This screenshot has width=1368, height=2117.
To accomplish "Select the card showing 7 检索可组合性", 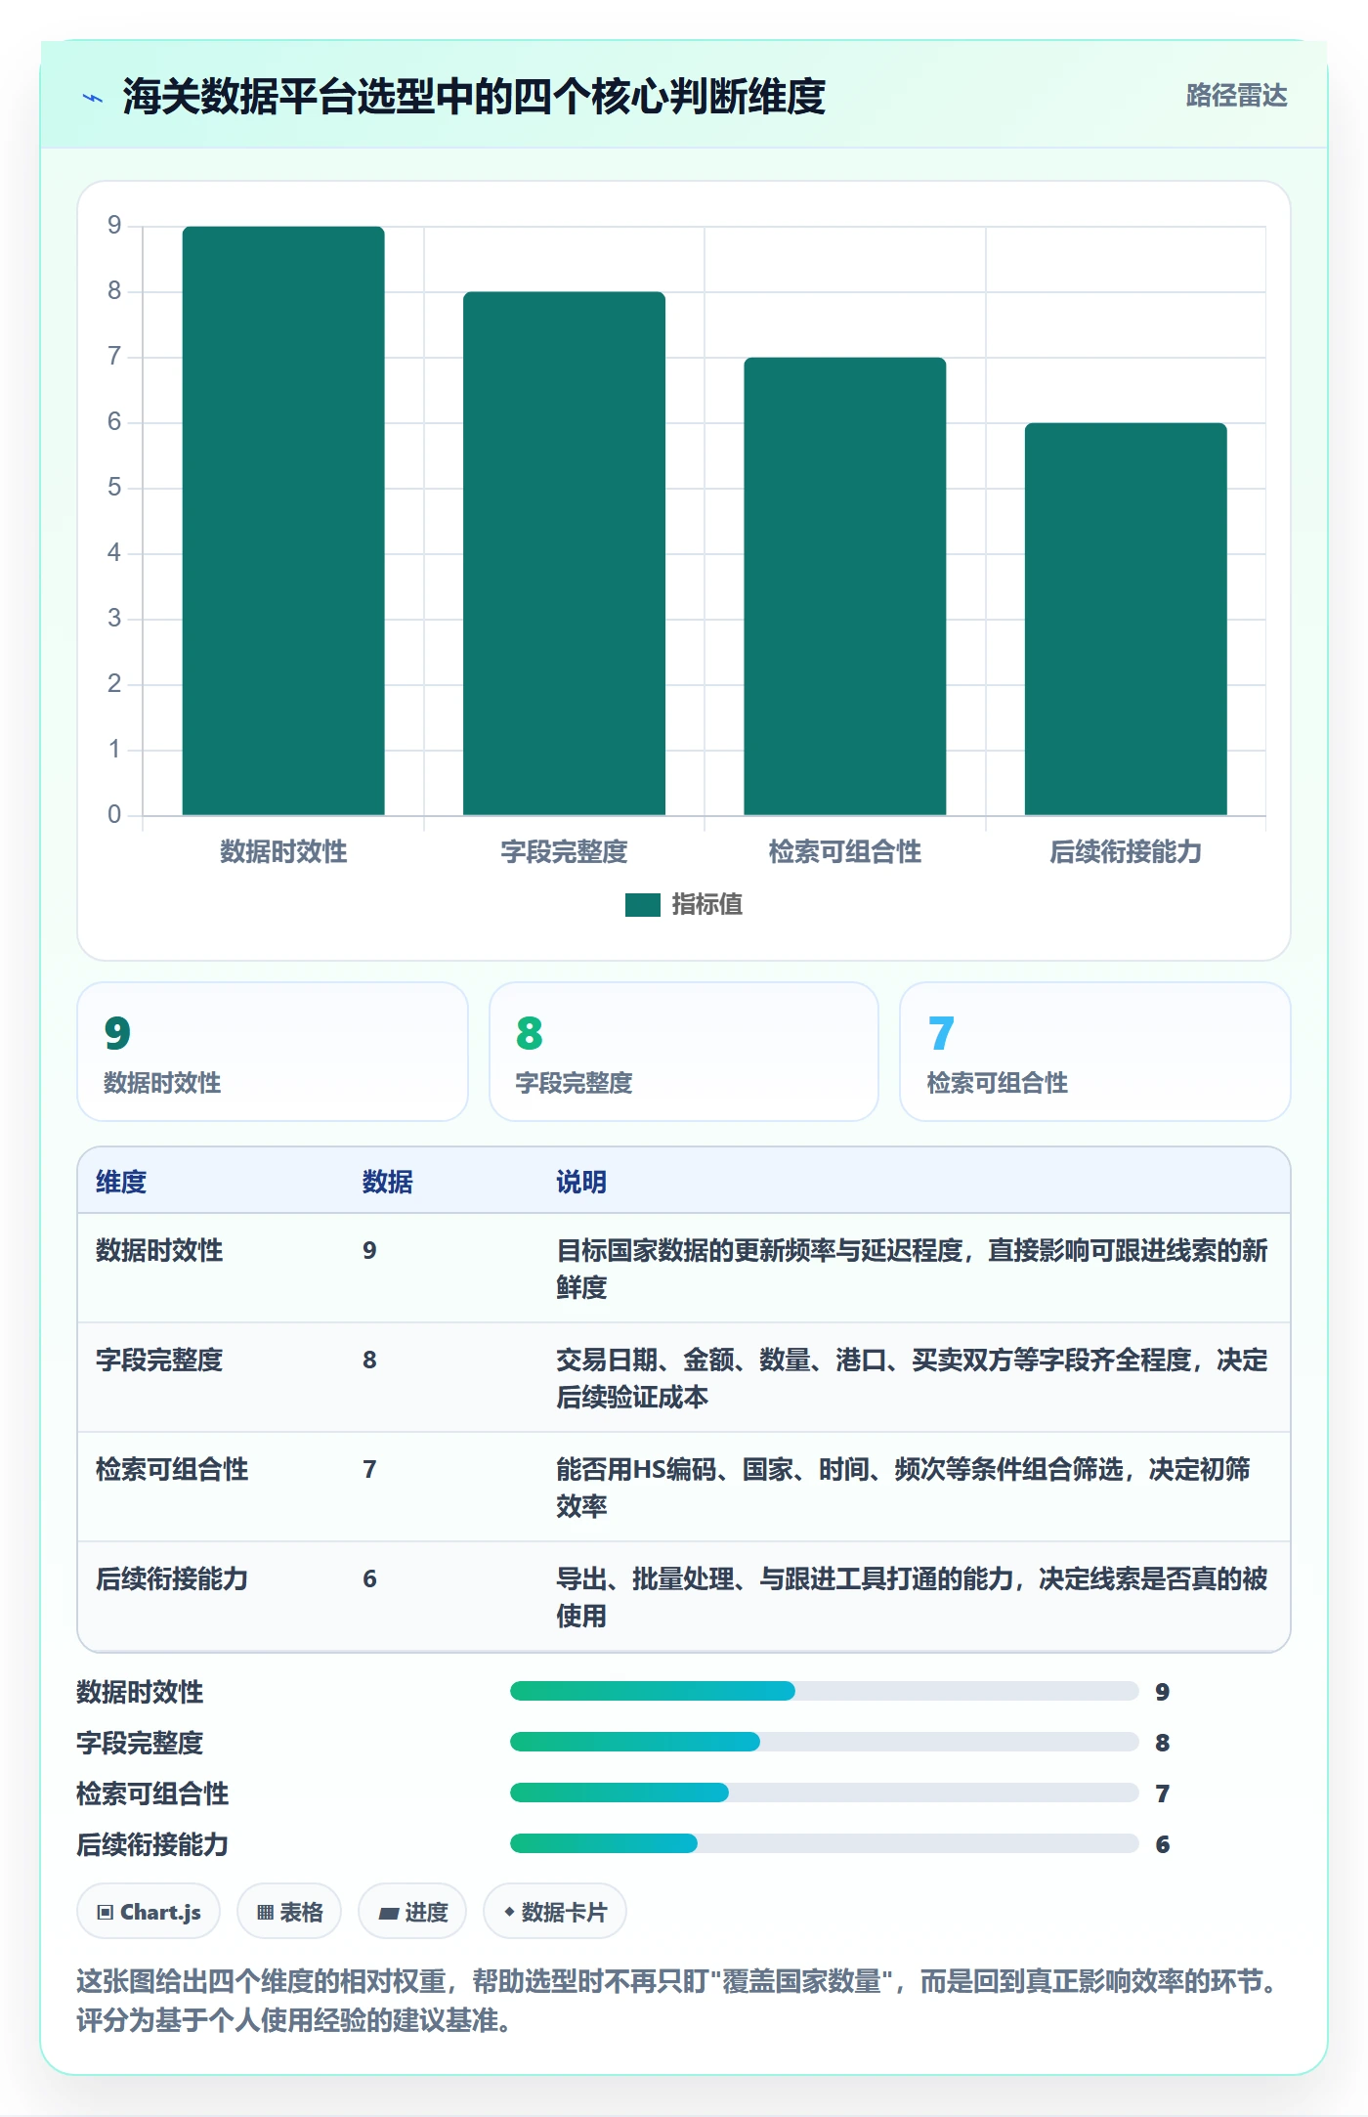I will (1094, 1052).
